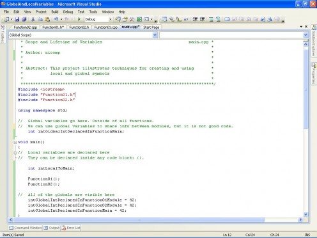The width and height of the screenshot is (317, 238).
Task: Click the int intLocalToMain; code line
Action: [51, 168]
